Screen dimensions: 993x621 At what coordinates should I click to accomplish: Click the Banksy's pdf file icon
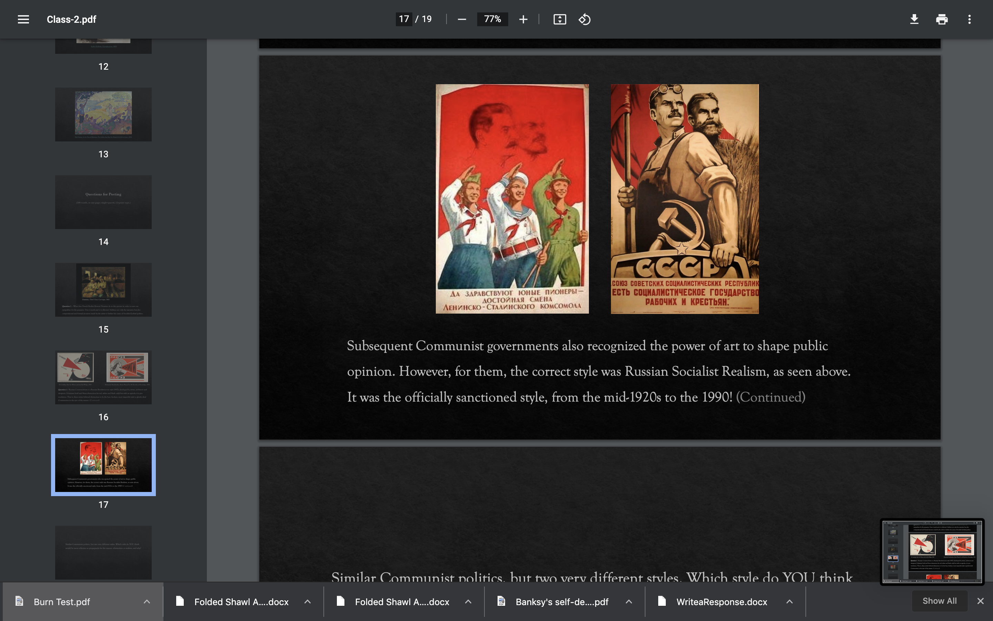(501, 601)
